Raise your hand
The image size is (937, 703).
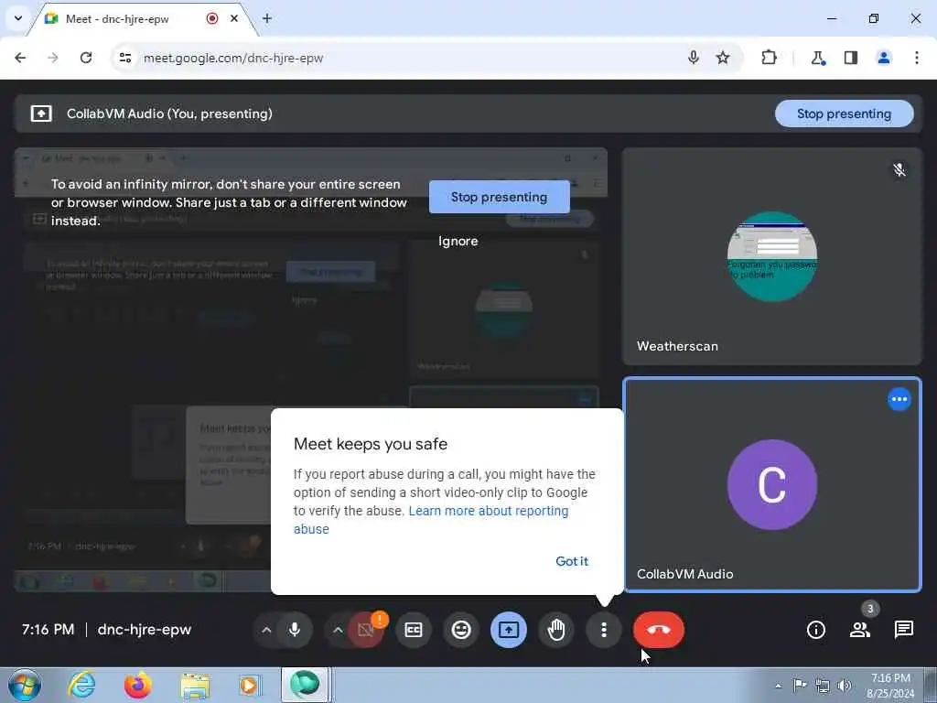coord(556,630)
